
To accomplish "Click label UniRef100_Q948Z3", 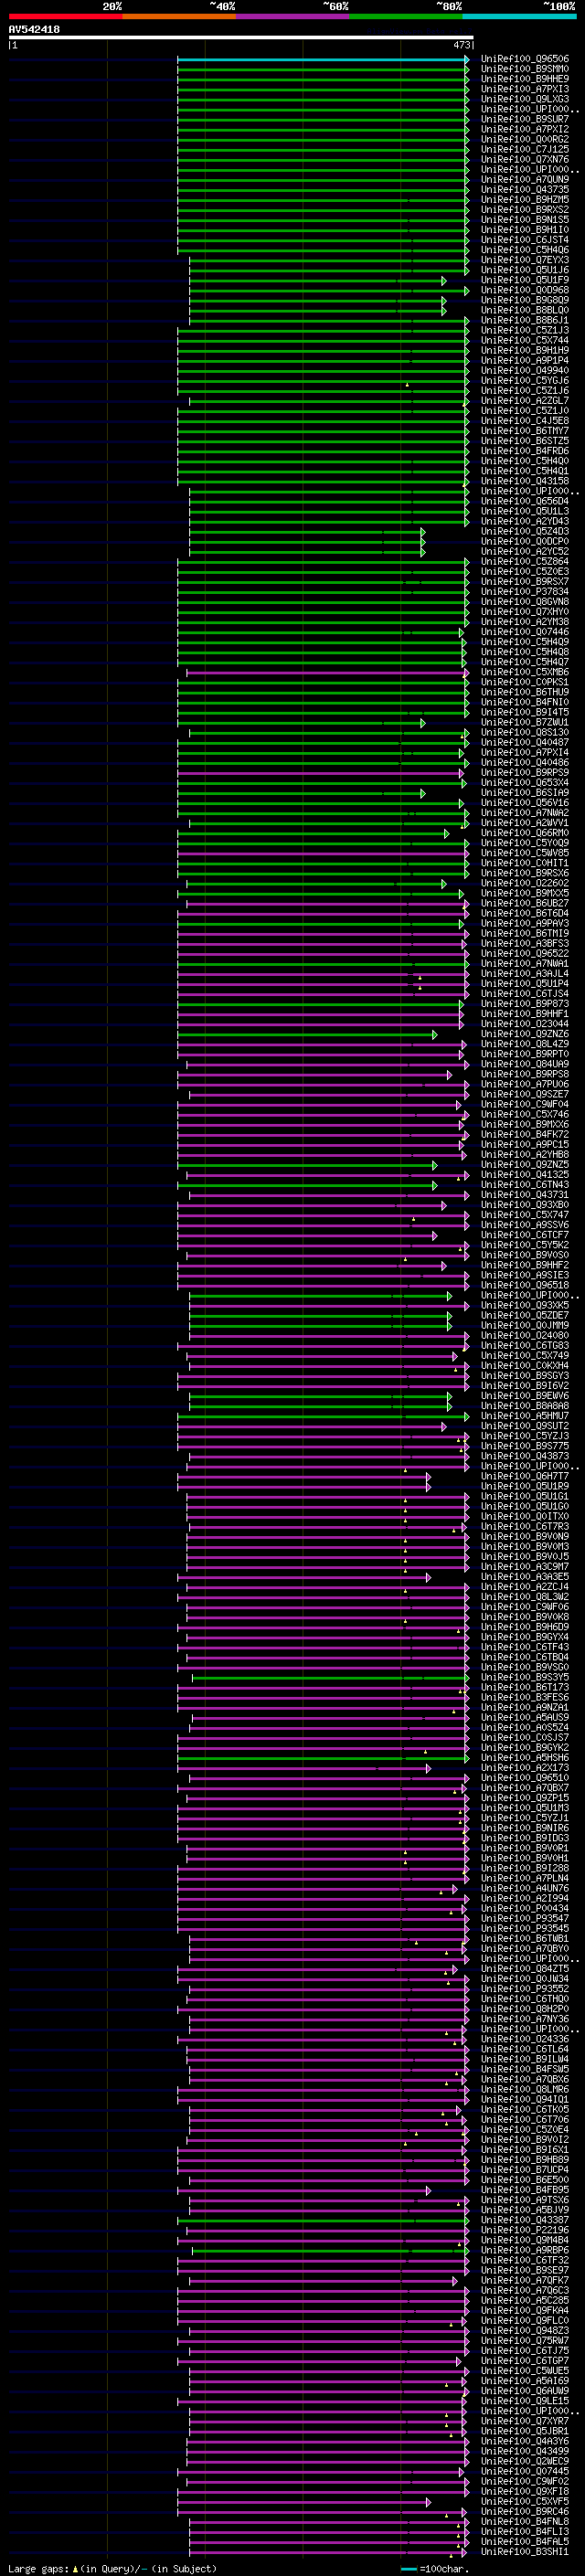I will (525, 2332).
